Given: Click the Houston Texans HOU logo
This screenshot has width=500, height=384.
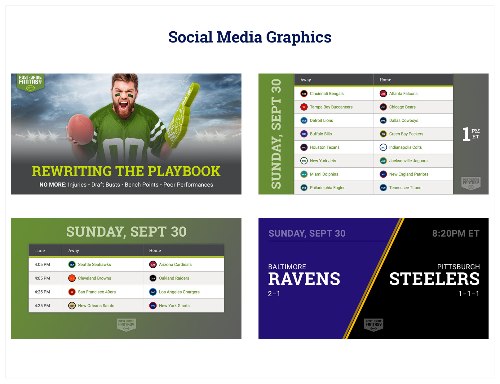Looking at the screenshot, I should coord(304,147).
